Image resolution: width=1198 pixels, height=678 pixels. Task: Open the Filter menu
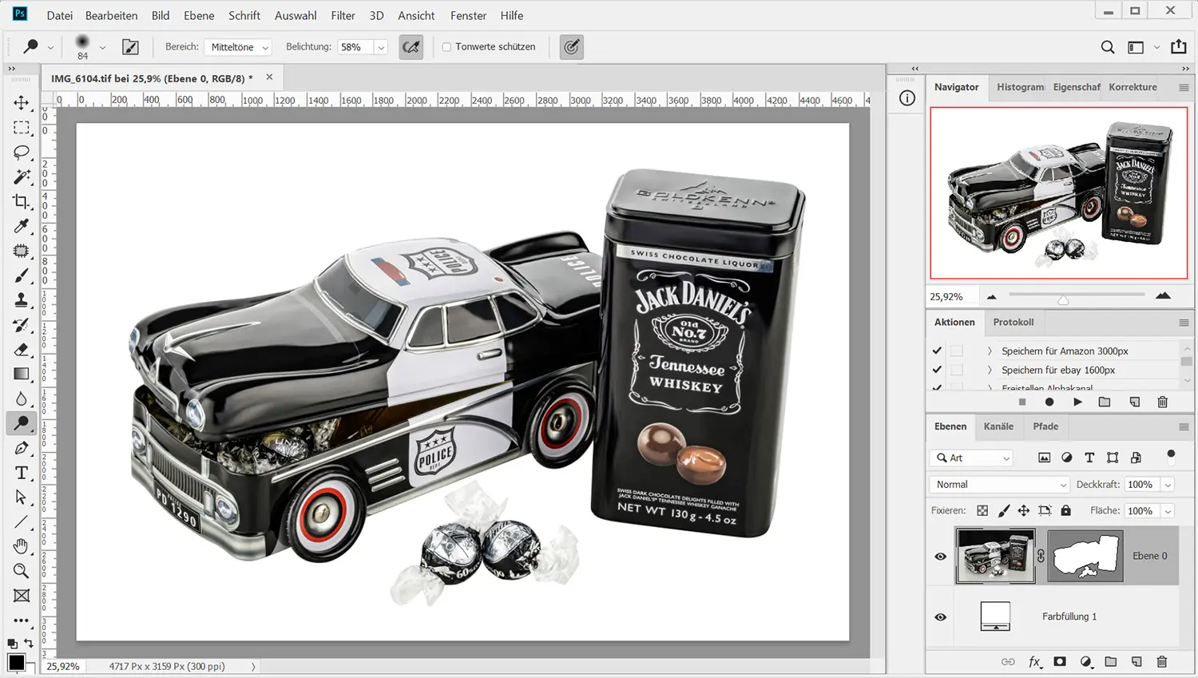pos(343,15)
